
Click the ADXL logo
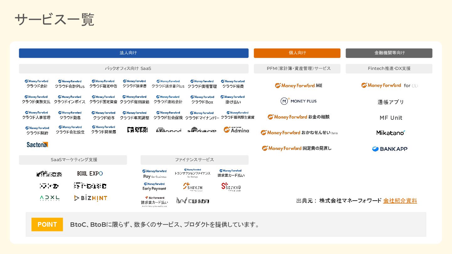(50, 198)
